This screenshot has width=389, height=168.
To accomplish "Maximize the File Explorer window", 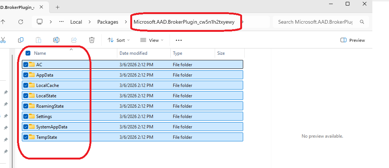I will pyautogui.click(x=348, y=4).
